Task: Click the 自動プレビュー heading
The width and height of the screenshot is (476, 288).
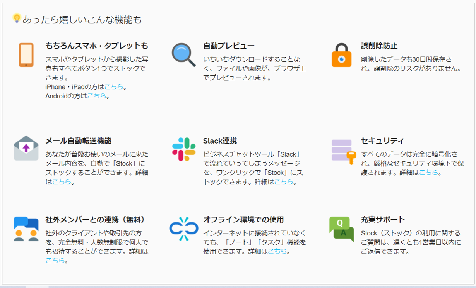Action: [229, 46]
